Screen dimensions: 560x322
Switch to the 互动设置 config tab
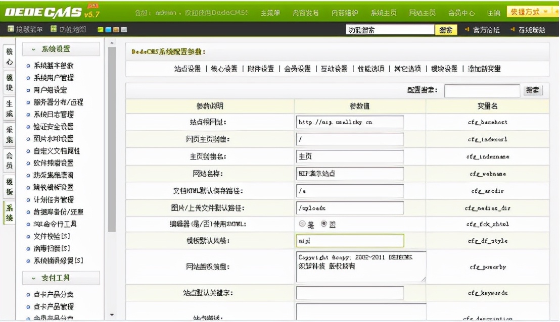point(334,69)
